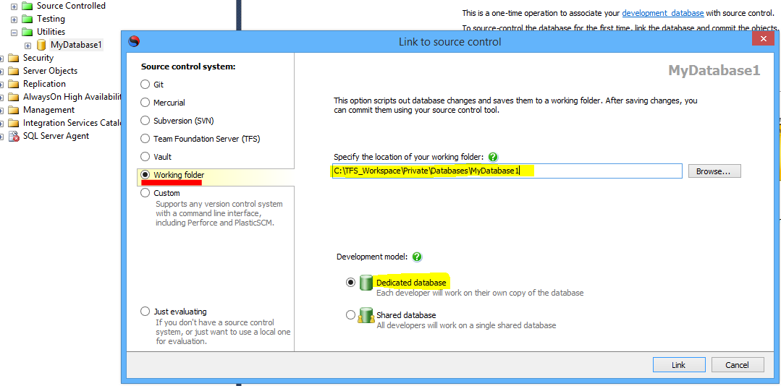Click the red SQL Source Control dialog icon
This screenshot has height=386, width=781.
click(x=133, y=41)
